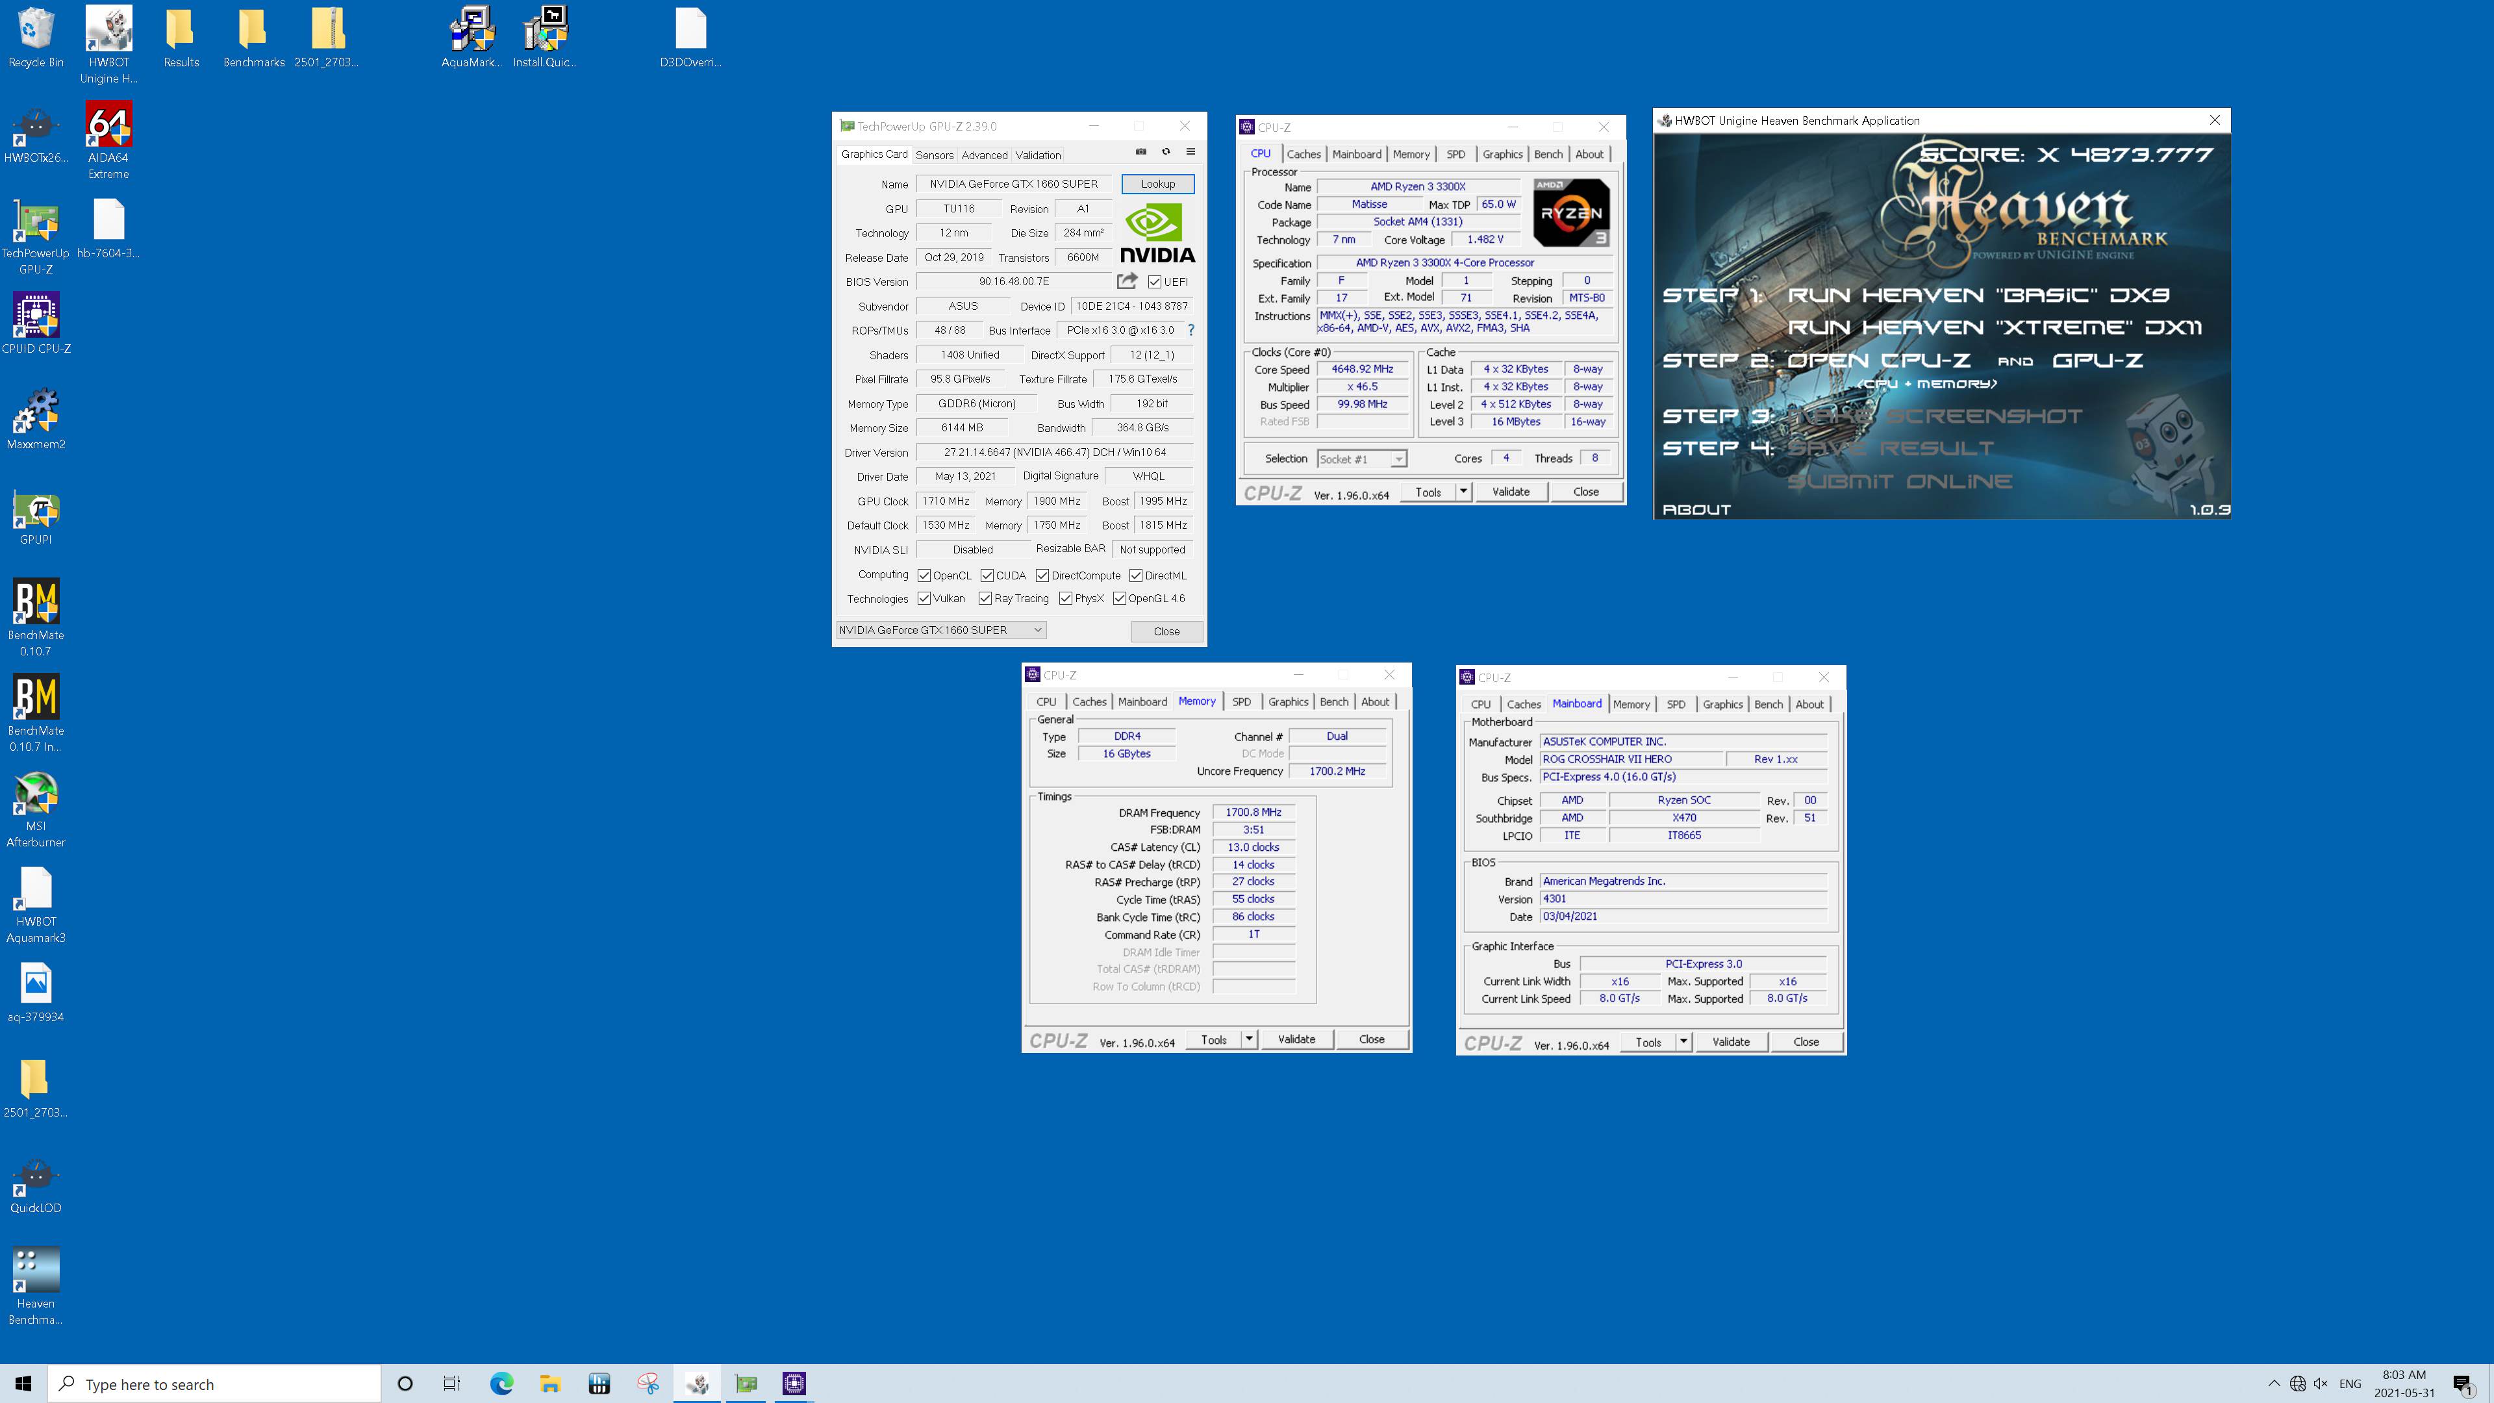Toggle the DirectCompute checkbox

(1042, 575)
